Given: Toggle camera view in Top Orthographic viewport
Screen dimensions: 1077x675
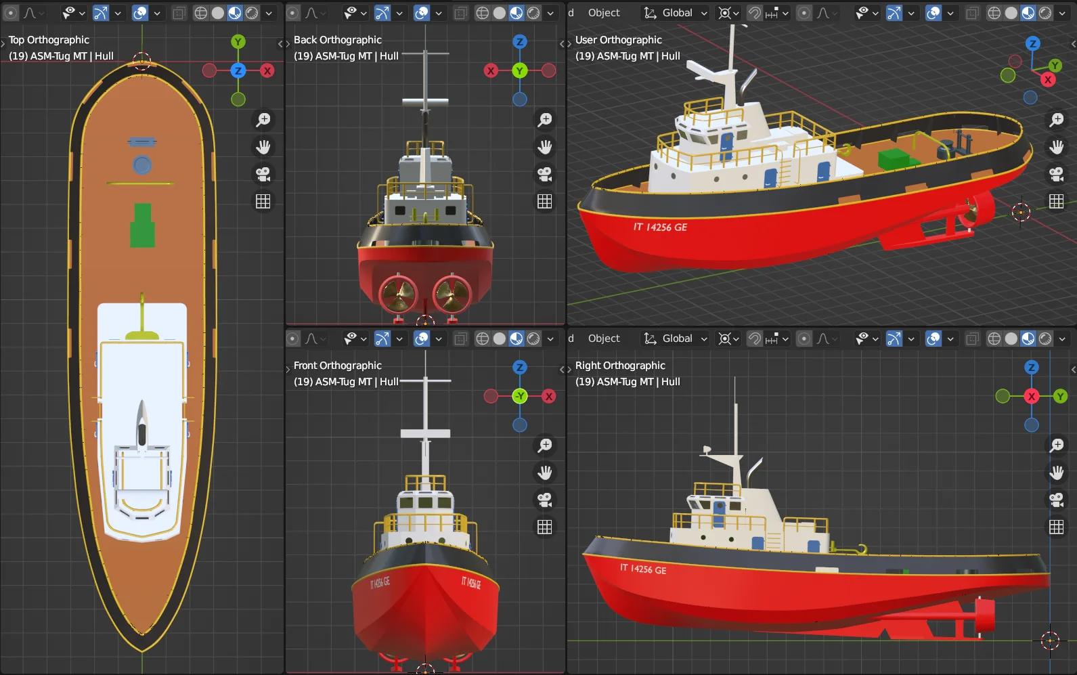Looking at the screenshot, I should (263, 174).
